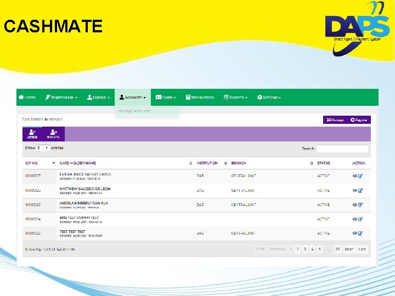This screenshot has height=296, width=395.
Task: Expand the Upload dropdown menu
Action: click(99, 98)
